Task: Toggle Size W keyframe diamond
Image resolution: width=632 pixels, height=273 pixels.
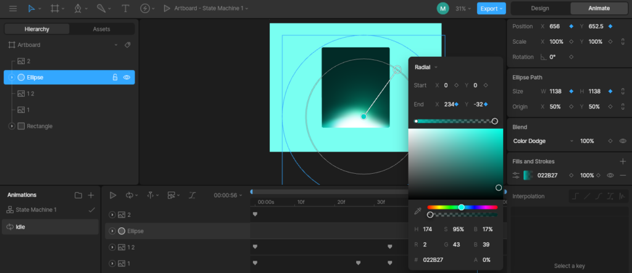Action: pos(571,91)
